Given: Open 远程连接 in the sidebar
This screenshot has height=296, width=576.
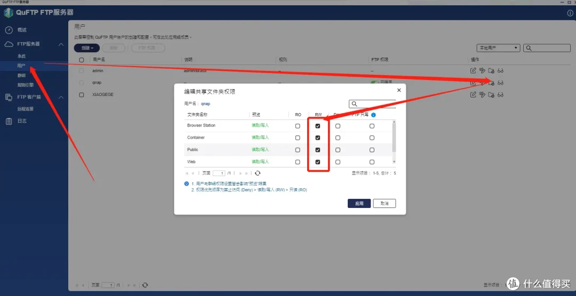Looking at the screenshot, I should click(26, 109).
